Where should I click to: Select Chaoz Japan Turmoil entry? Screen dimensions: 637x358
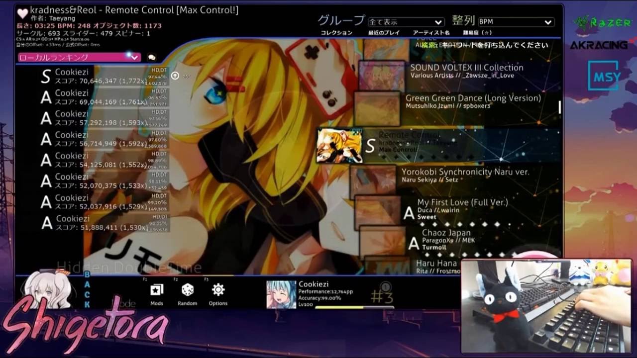click(x=460, y=242)
